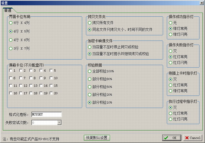Choose the 3行 X 7列 layout radio button
Viewport: 205px width, 143px height.
(x=11, y=48)
